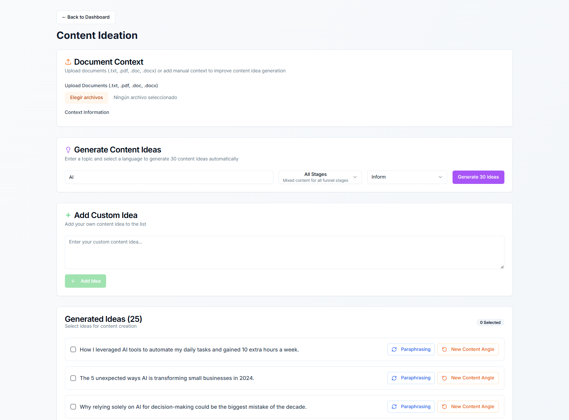Screen dimensions: 569x420
Task: Paraphrase the 10 extra hours a week idea
Action: [411, 349]
